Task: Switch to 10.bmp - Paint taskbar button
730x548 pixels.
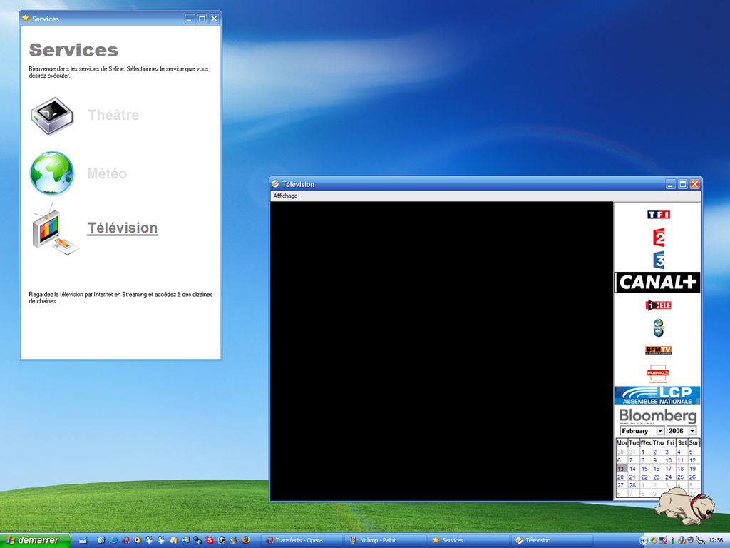Action: (x=384, y=540)
